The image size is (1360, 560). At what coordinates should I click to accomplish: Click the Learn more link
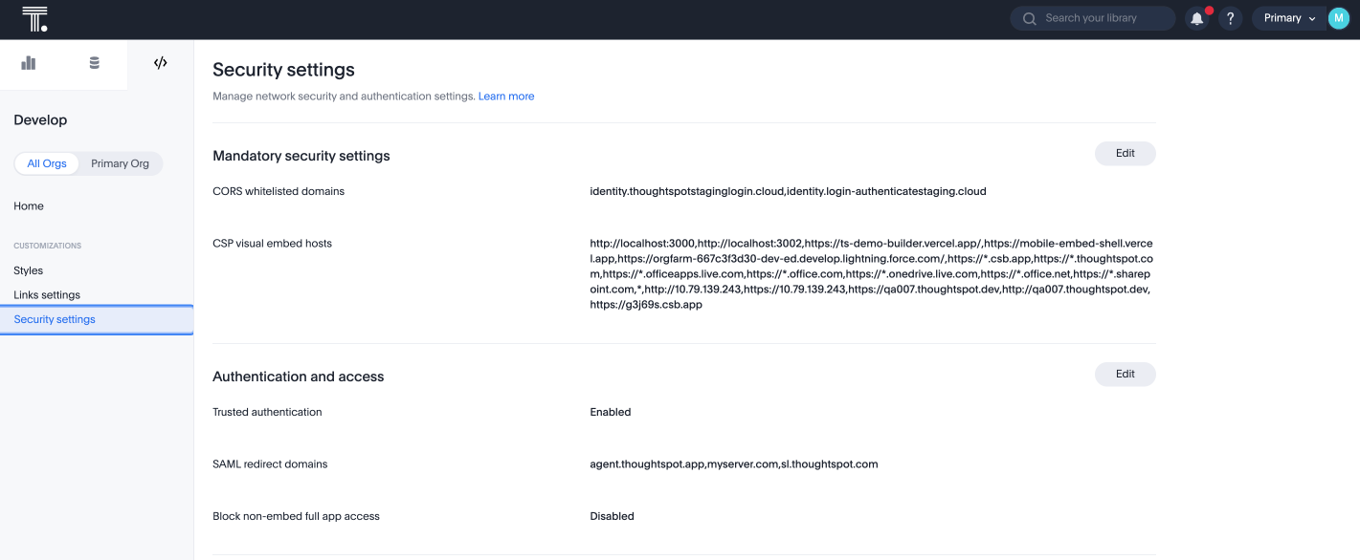505,96
